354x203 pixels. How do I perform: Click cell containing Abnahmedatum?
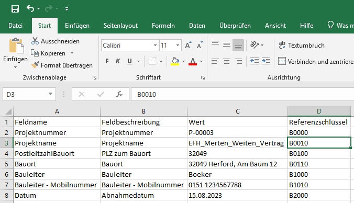(x=143, y=195)
